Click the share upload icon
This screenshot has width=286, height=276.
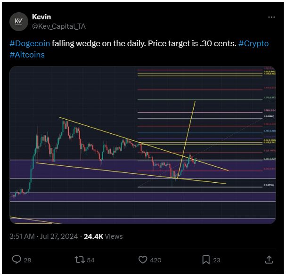pos(269,260)
